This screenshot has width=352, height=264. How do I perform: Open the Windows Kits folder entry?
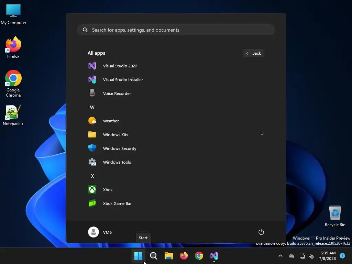pyautogui.click(x=176, y=134)
